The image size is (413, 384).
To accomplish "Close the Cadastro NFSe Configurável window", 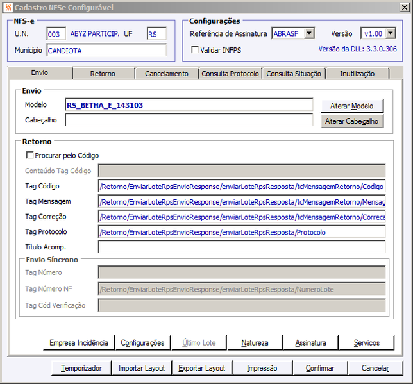I will pyautogui.click(x=404, y=8).
